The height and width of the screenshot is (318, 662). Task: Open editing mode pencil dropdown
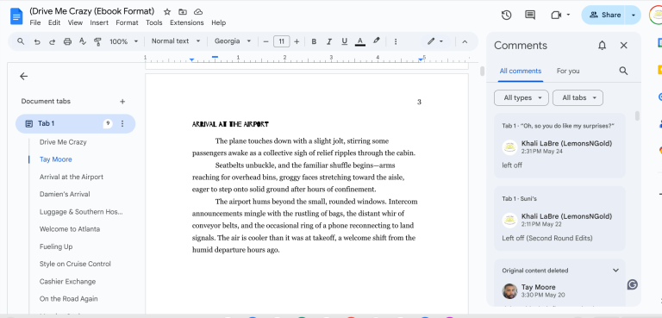[x=435, y=41]
